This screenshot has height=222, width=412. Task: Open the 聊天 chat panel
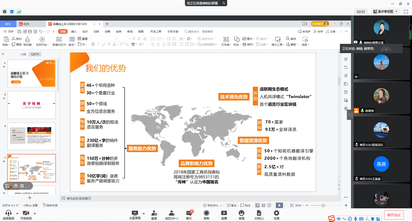click(189, 213)
